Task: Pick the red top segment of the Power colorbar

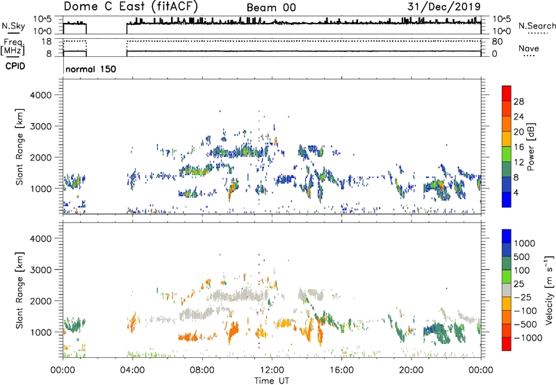Action: (x=507, y=93)
